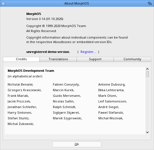The height and width of the screenshot is (150, 154).
Task: Click the scroll up arrow in credits list
Action: point(147,69)
